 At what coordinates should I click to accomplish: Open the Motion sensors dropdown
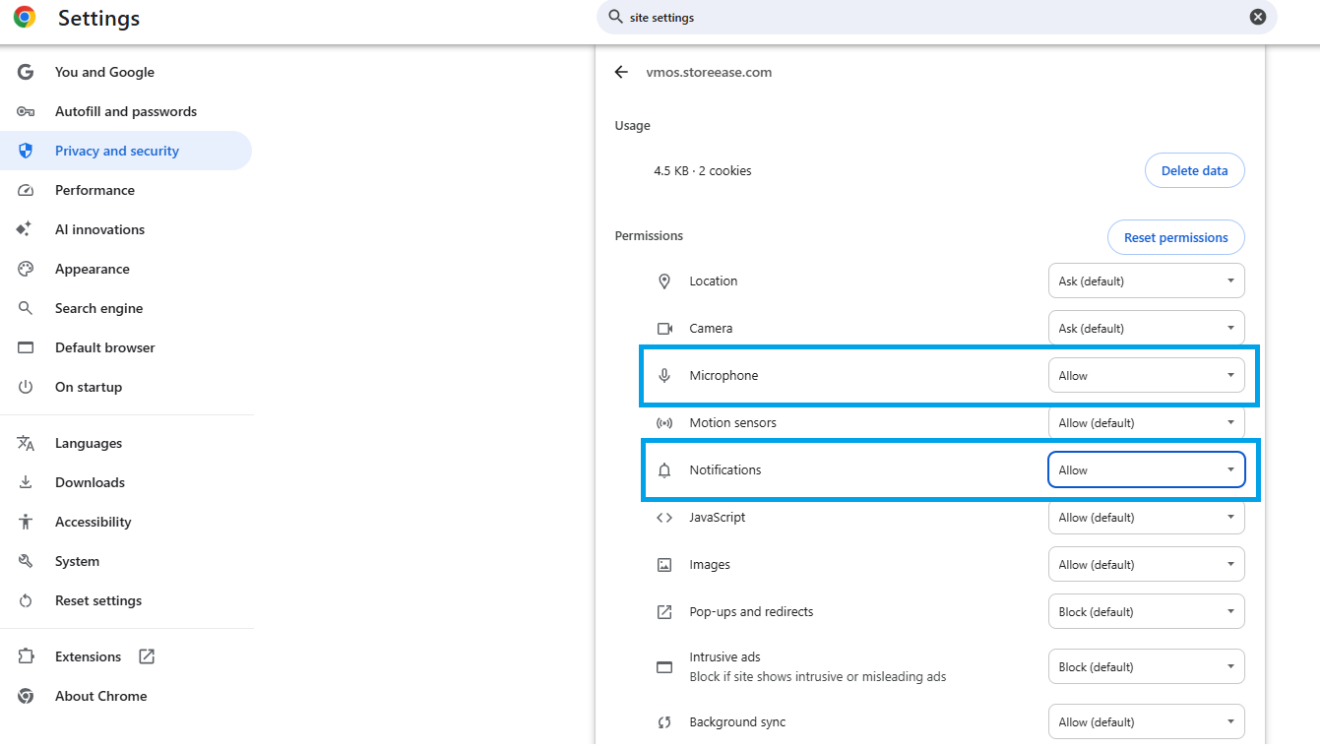1146,422
